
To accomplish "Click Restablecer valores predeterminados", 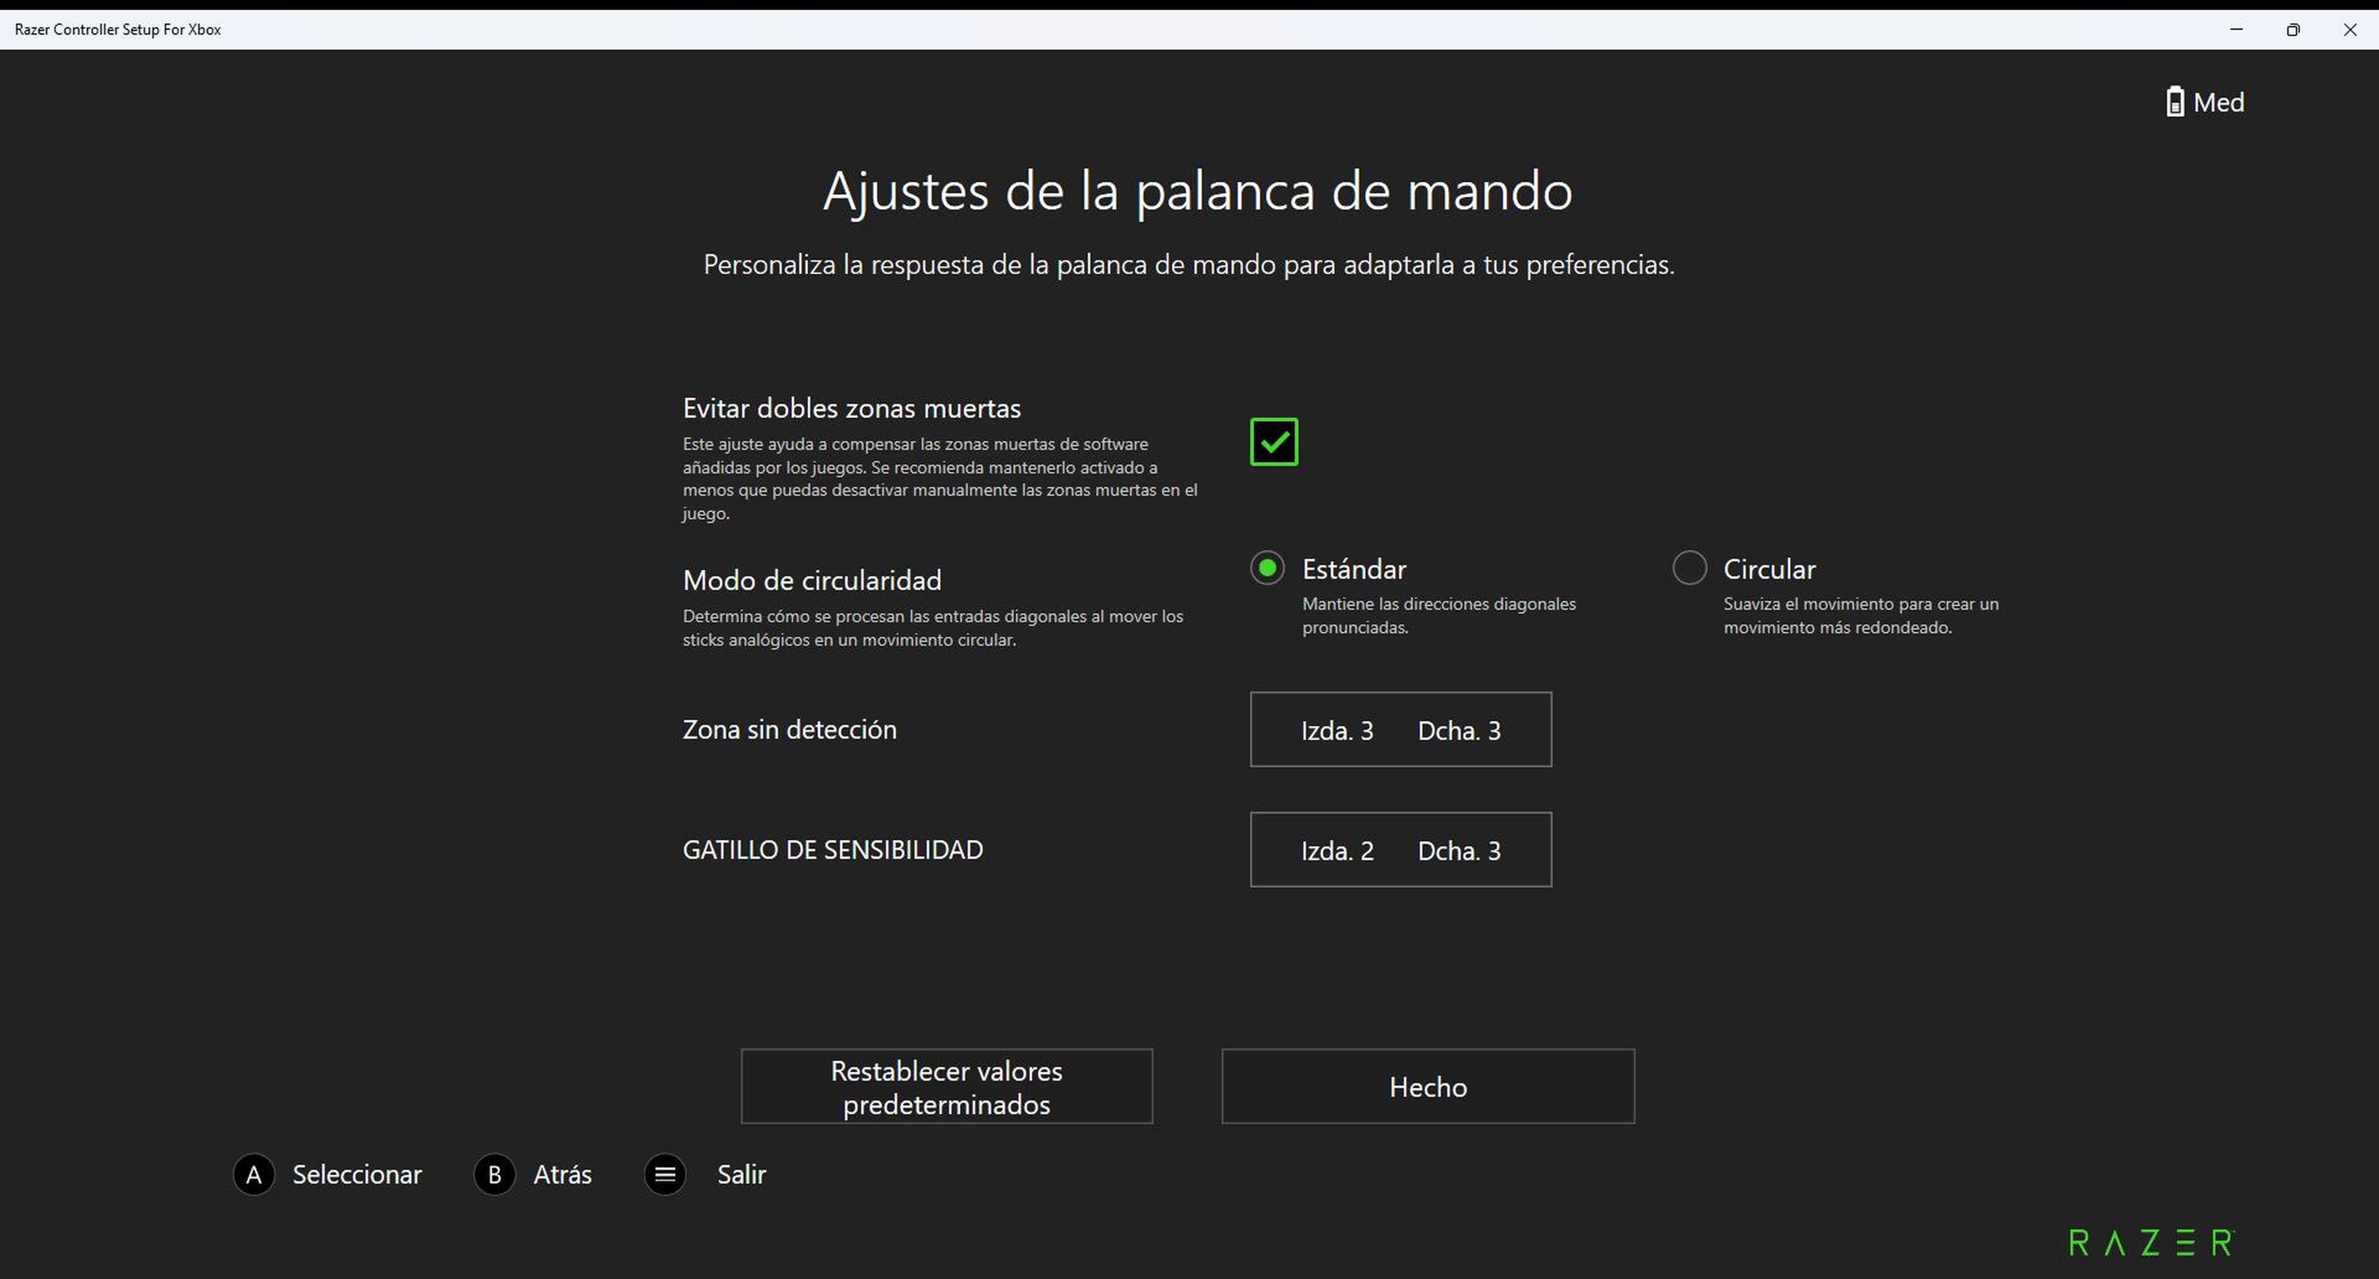I will 945,1086.
